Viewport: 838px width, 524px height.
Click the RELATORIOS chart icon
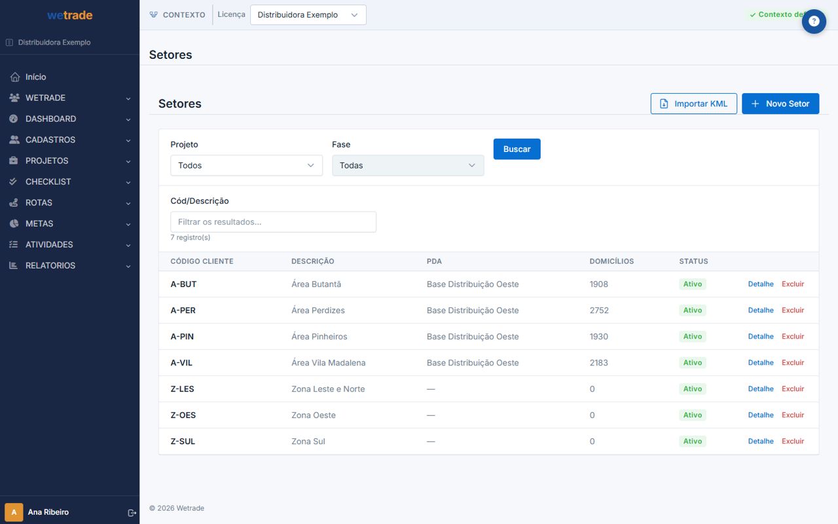14,266
